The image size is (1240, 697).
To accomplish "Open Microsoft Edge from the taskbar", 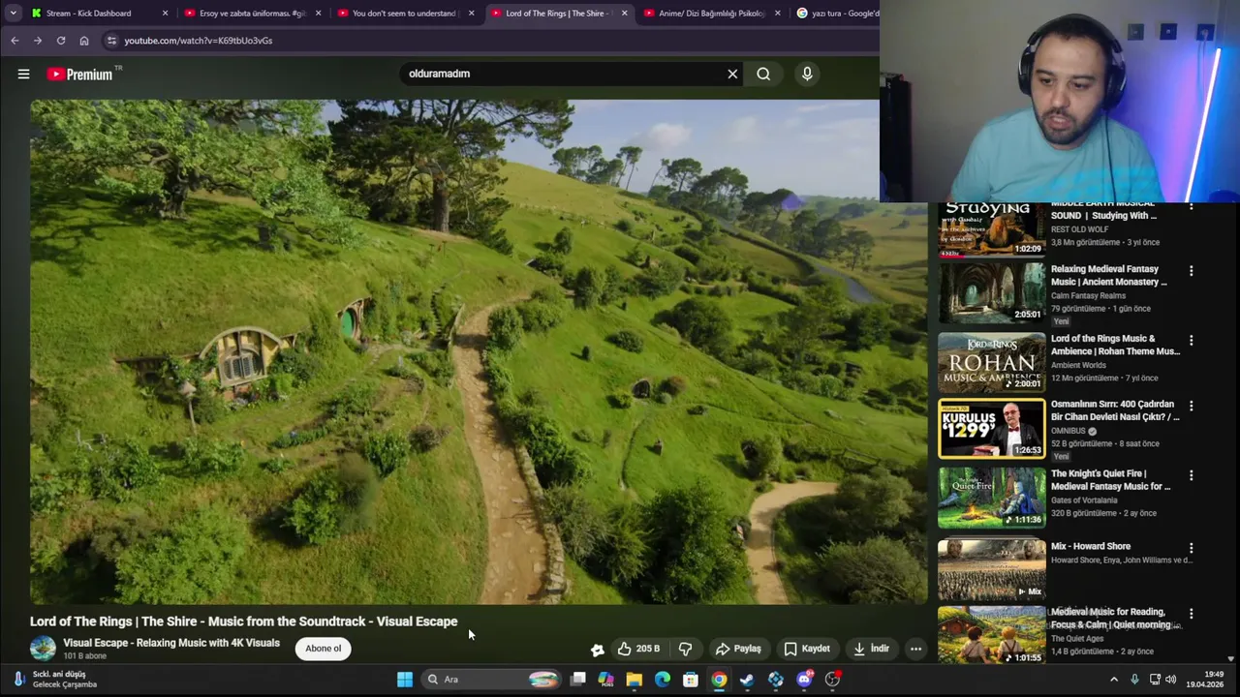I will pos(662,680).
